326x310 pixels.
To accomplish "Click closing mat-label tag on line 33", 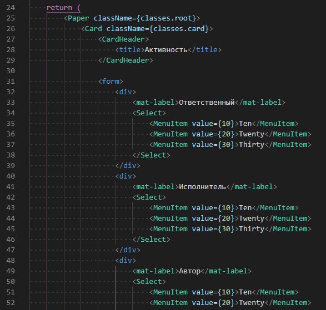I will coord(260,103).
